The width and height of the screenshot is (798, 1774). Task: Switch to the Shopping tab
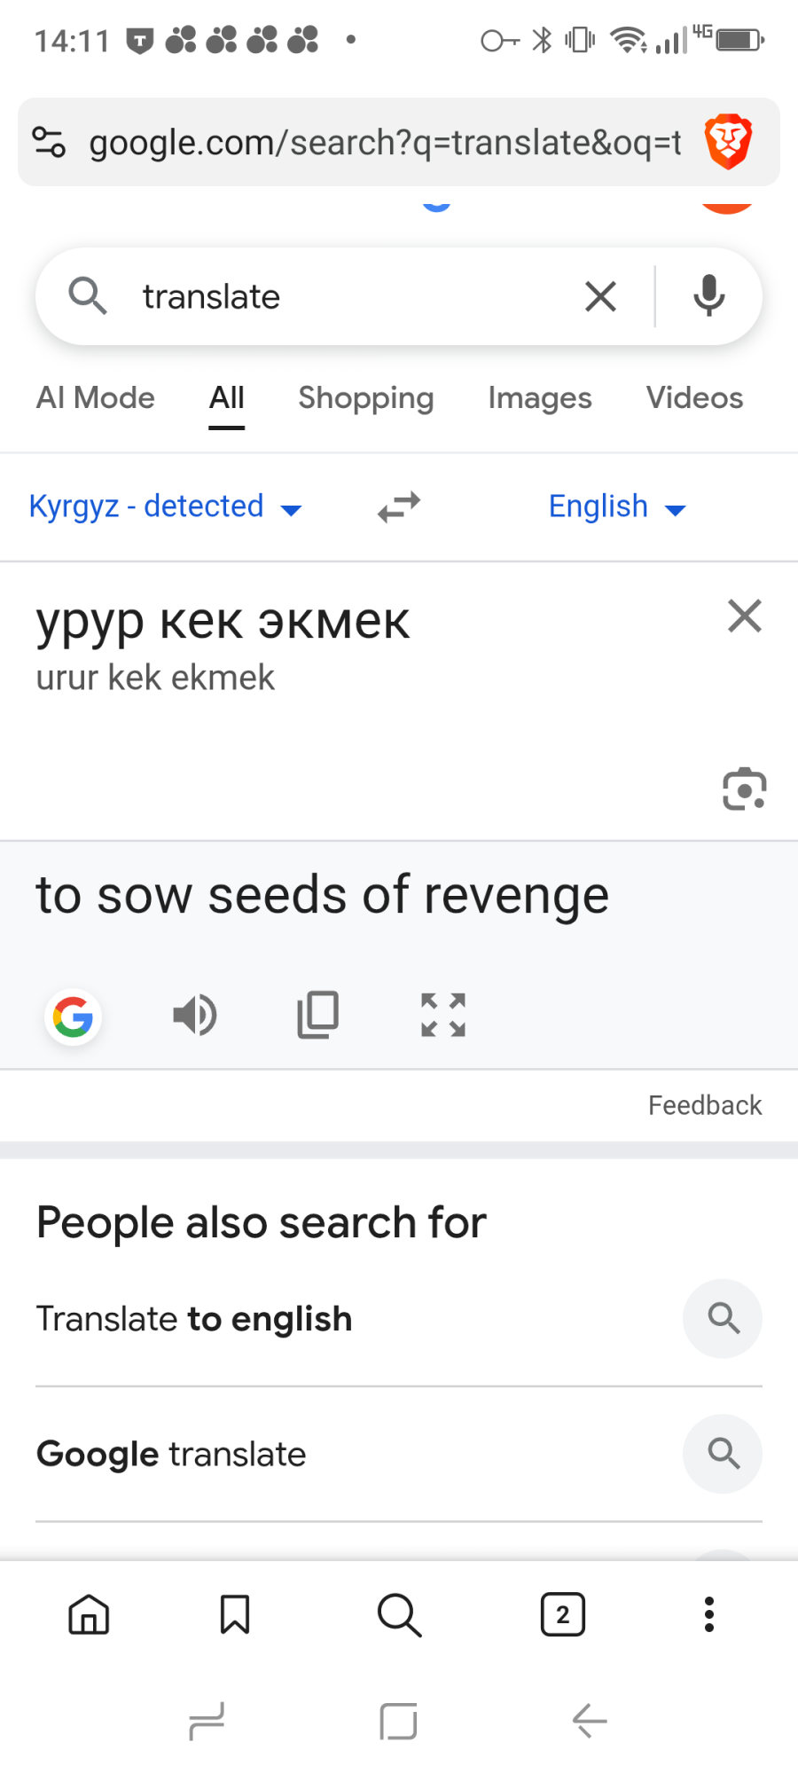(365, 398)
